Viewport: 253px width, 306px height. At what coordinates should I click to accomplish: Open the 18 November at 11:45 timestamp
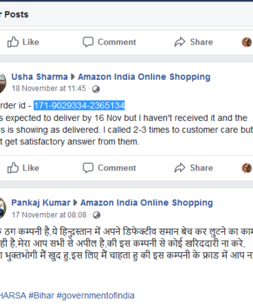(49, 89)
